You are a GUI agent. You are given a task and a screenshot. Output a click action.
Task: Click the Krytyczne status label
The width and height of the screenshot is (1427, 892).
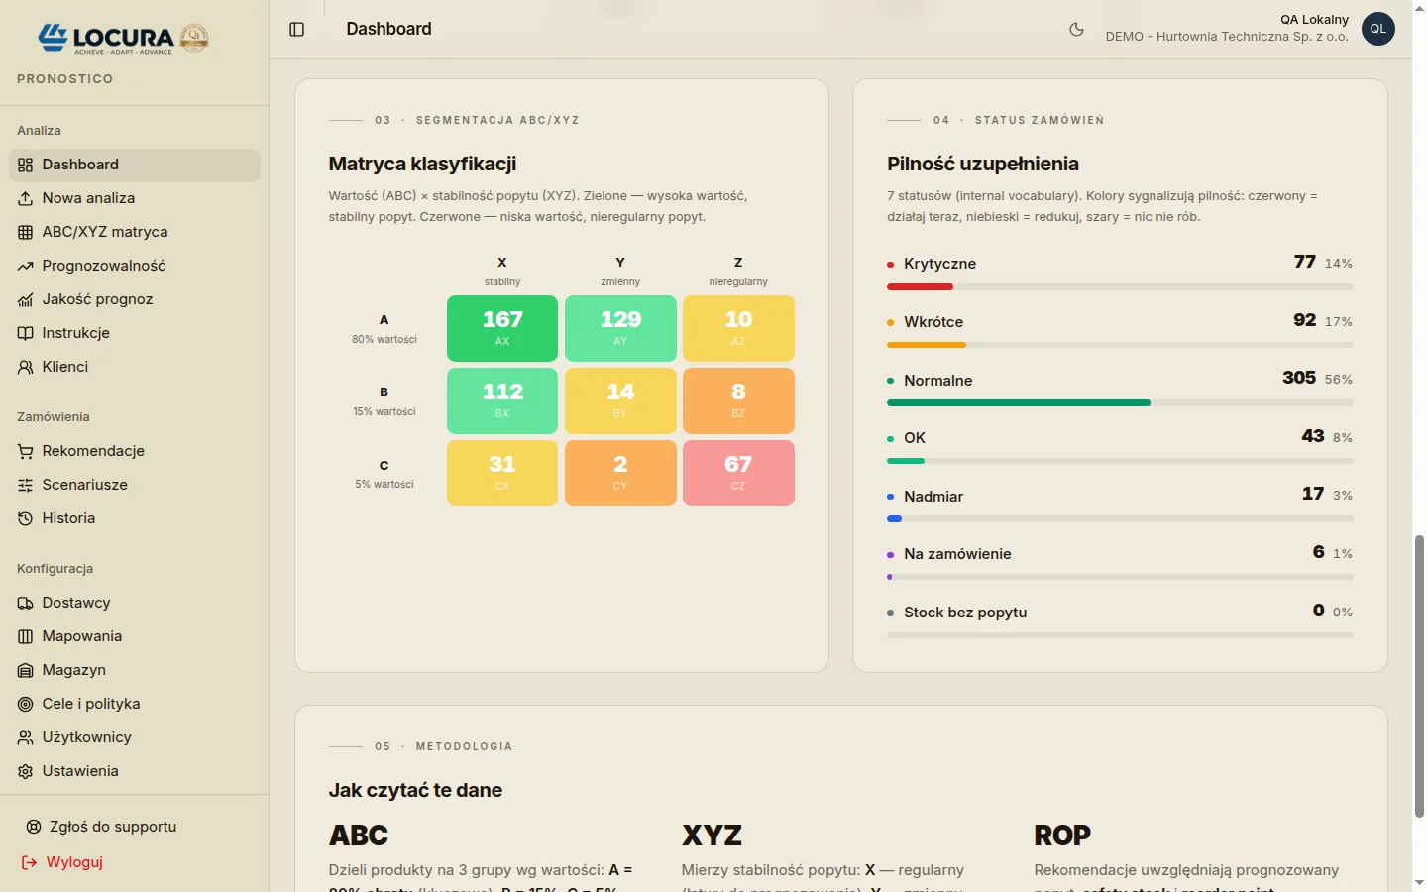tap(939, 264)
